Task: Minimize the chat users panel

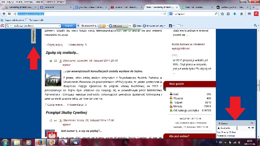Action: (252, 123)
